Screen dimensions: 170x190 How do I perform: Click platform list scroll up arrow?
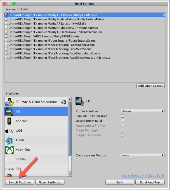(69, 99)
